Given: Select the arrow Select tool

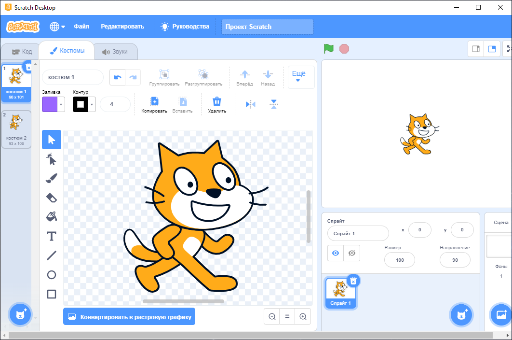Looking at the screenshot, I should point(52,140).
